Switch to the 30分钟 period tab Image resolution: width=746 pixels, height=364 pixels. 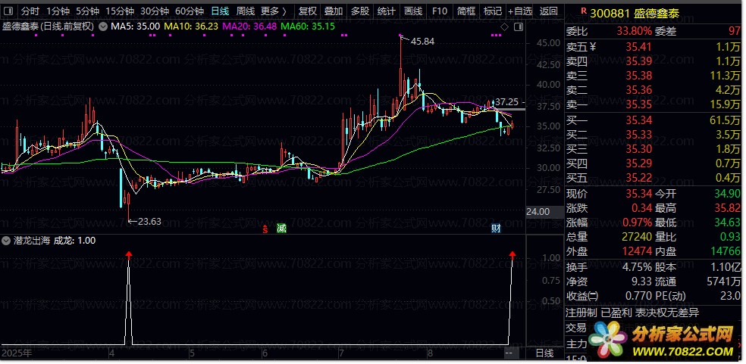pyautogui.click(x=155, y=11)
